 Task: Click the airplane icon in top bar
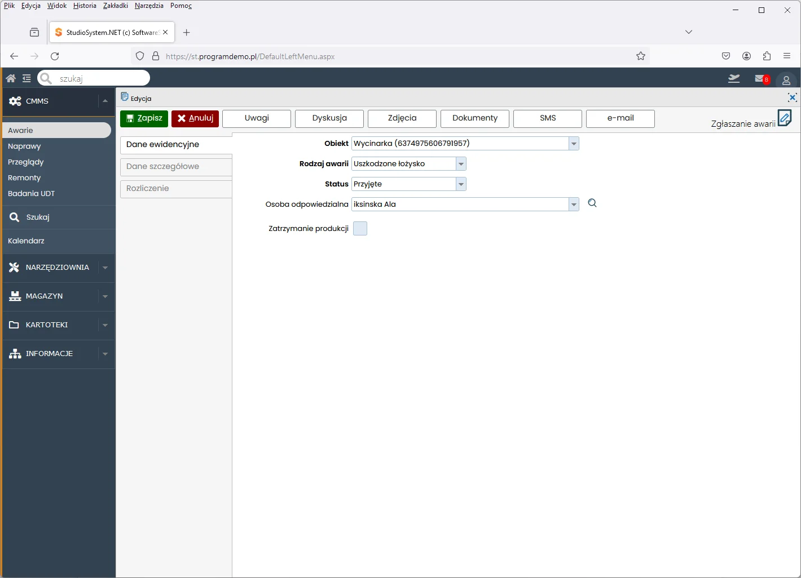pos(734,79)
